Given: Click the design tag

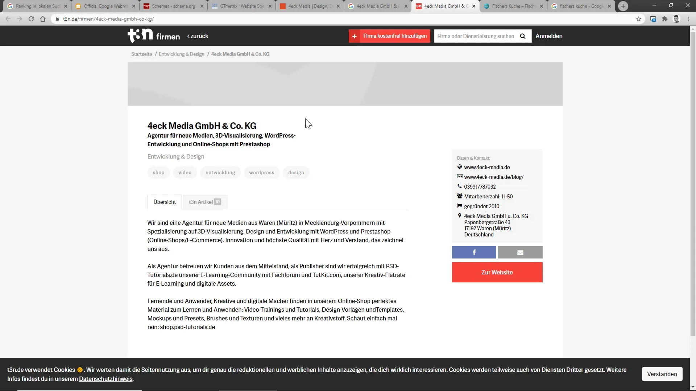Looking at the screenshot, I should coord(296,173).
